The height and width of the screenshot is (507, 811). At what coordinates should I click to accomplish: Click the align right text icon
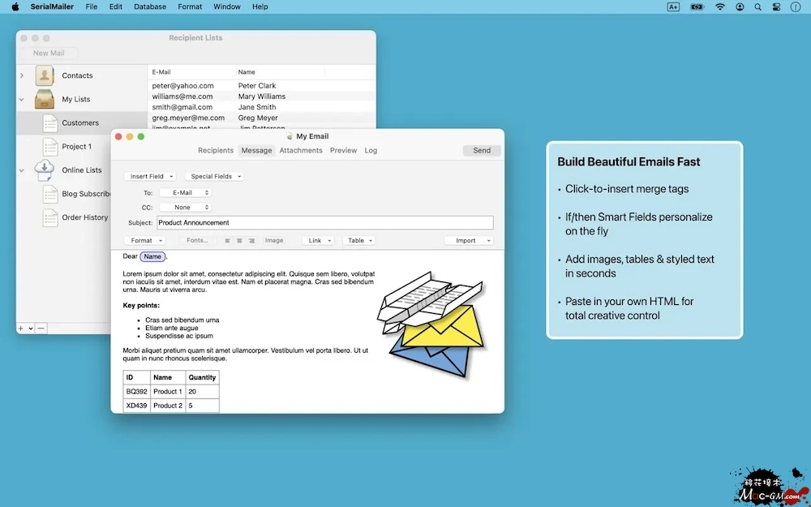tap(251, 241)
